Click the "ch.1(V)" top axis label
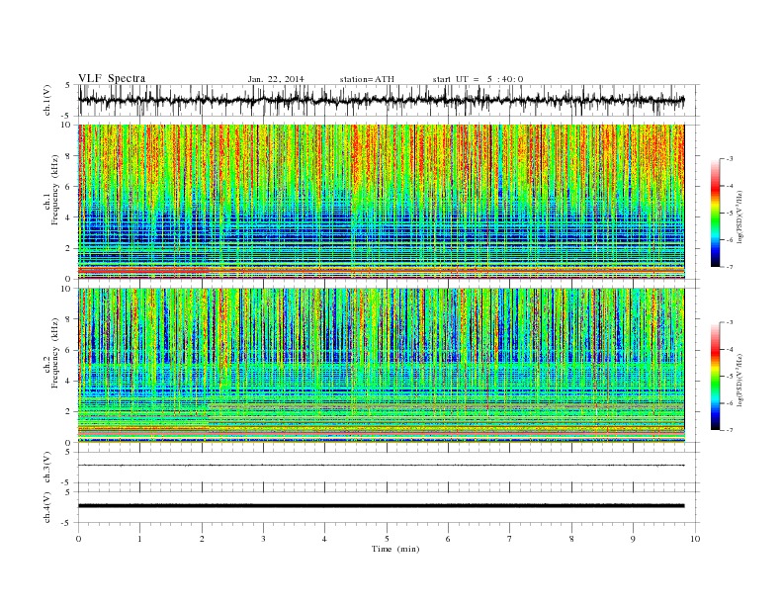Screen dimensions: 783x605 pyautogui.click(x=47, y=100)
